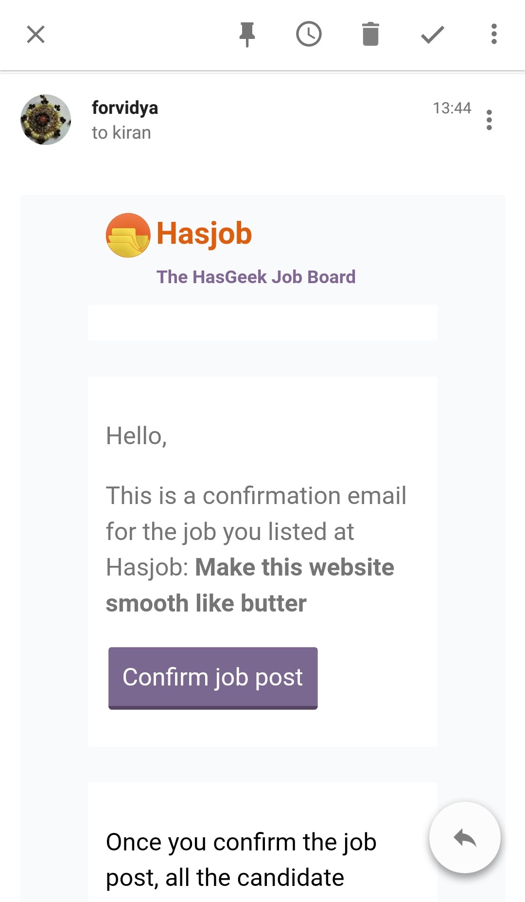Tap the 13:44 timestamp

tap(452, 108)
